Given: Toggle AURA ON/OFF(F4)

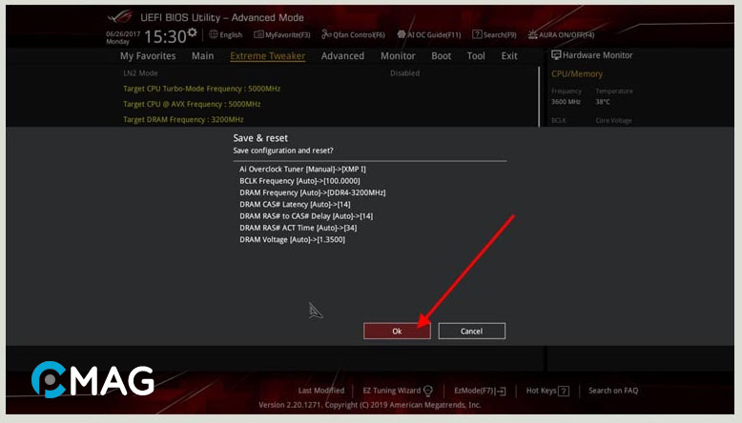Looking at the screenshot, I should pos(561,34).
